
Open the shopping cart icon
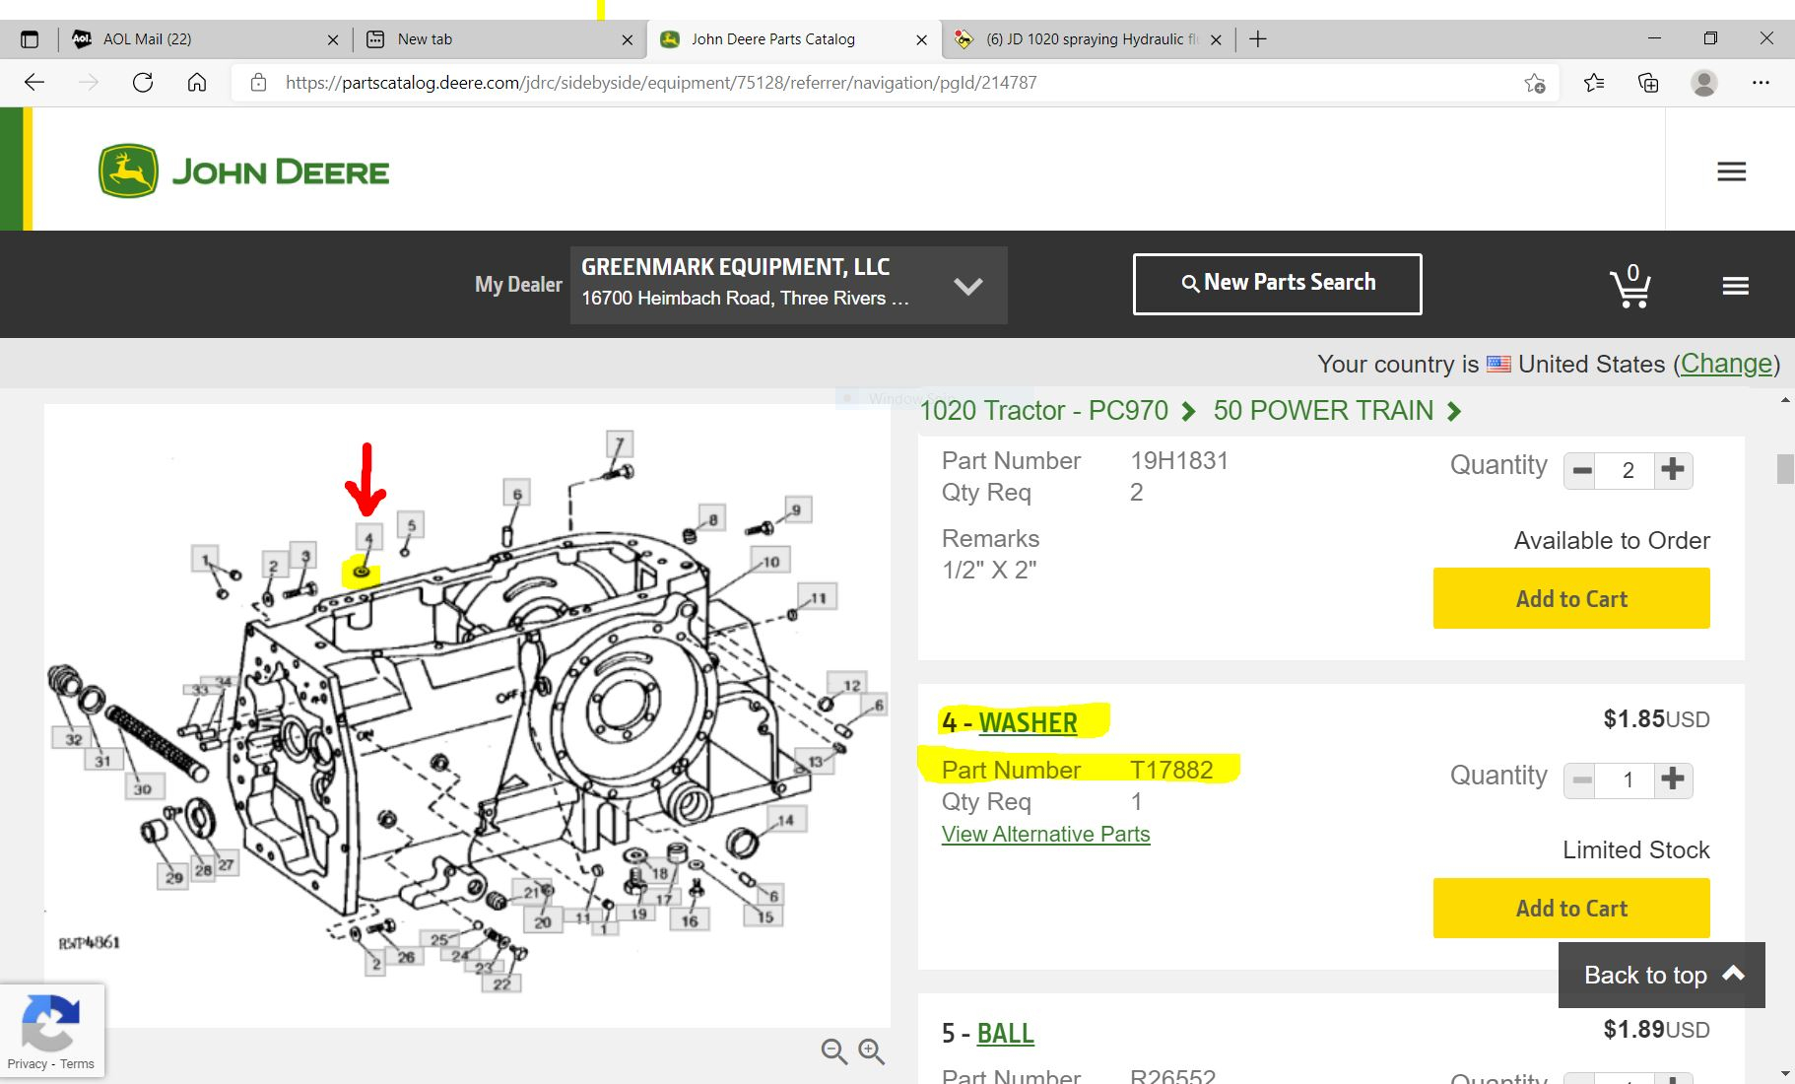pyautogui.click(x=1630, y=286)
